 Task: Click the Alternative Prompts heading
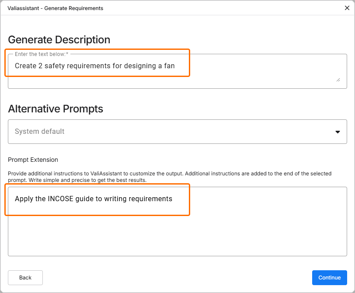[56, 109]
